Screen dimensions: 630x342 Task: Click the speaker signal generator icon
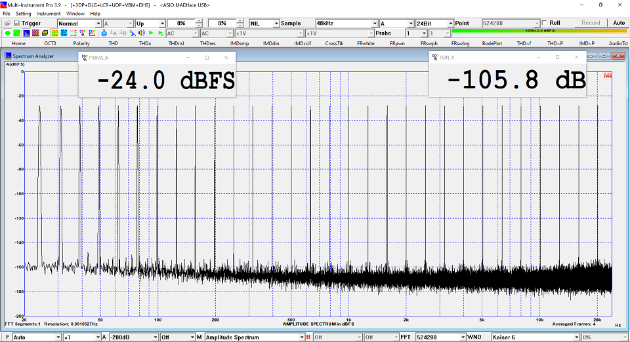tap(140, 33)
